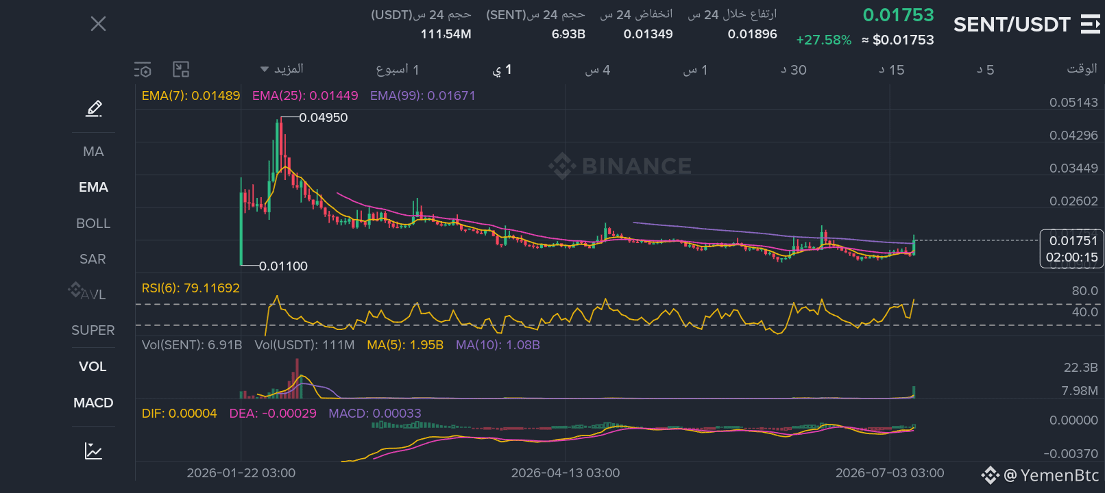Expand the المزيد timeframe dropdown
Screen dimensions: 1105x493
pos(282,69)
